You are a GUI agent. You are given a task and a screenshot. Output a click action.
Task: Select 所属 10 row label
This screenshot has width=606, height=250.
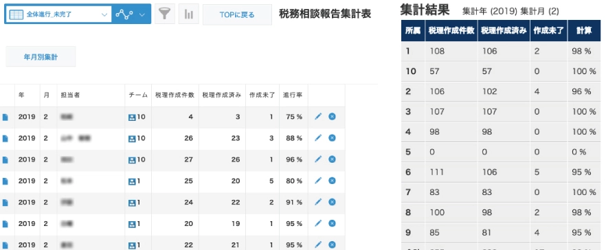click(x=411, y=71)
